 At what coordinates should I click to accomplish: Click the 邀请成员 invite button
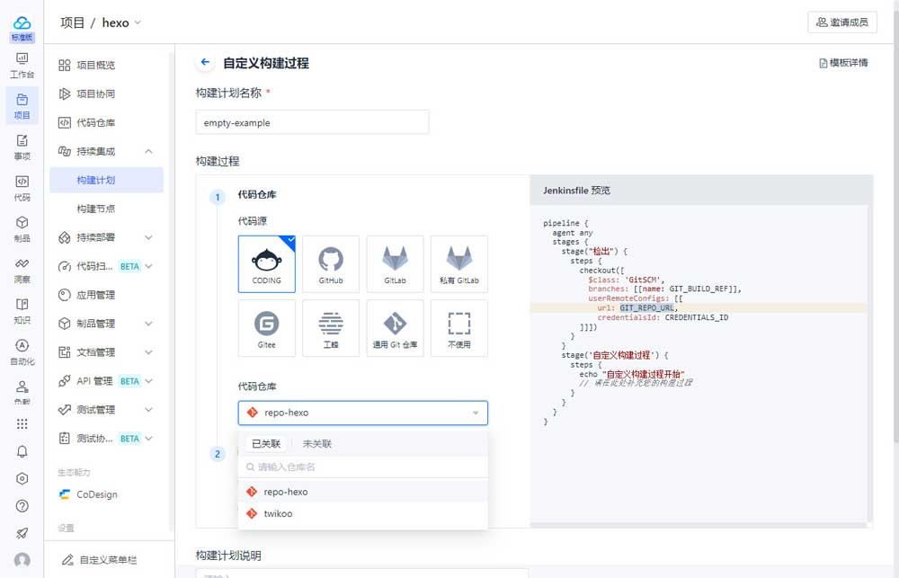pyautogui.click(x=842, y=22)
